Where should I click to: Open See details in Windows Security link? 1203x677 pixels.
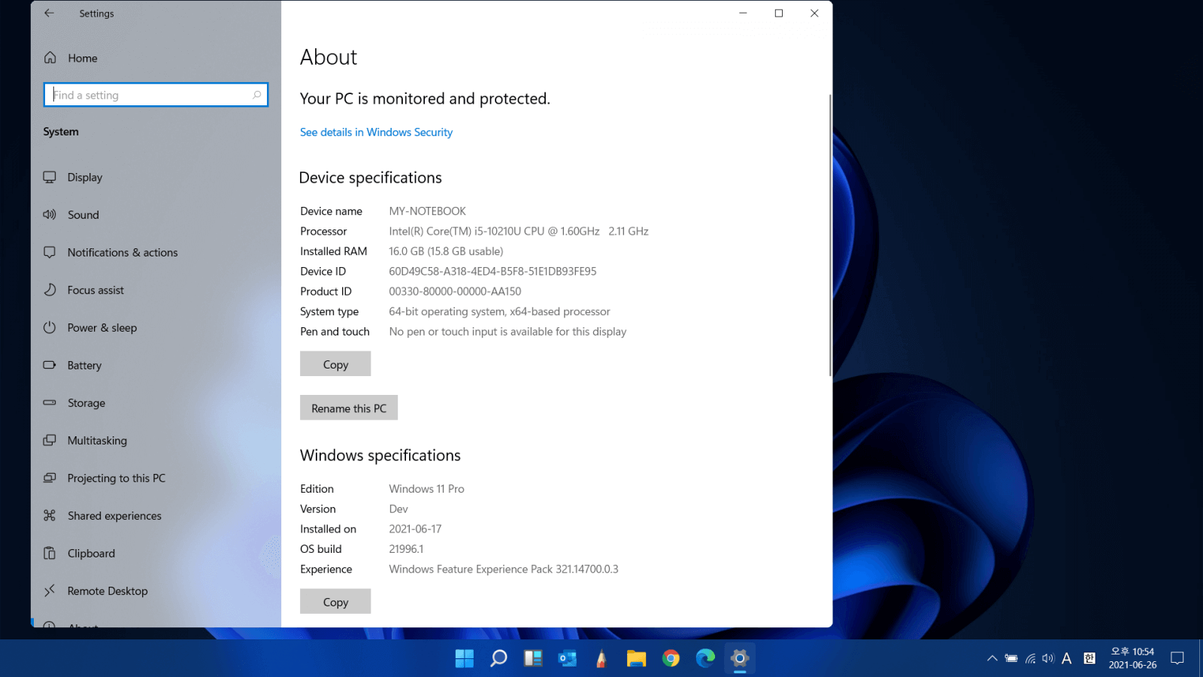point(376,132)
